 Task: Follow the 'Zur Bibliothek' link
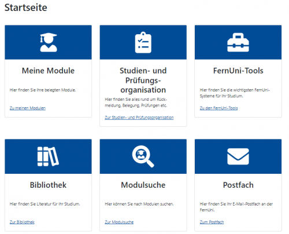[22, 222]
